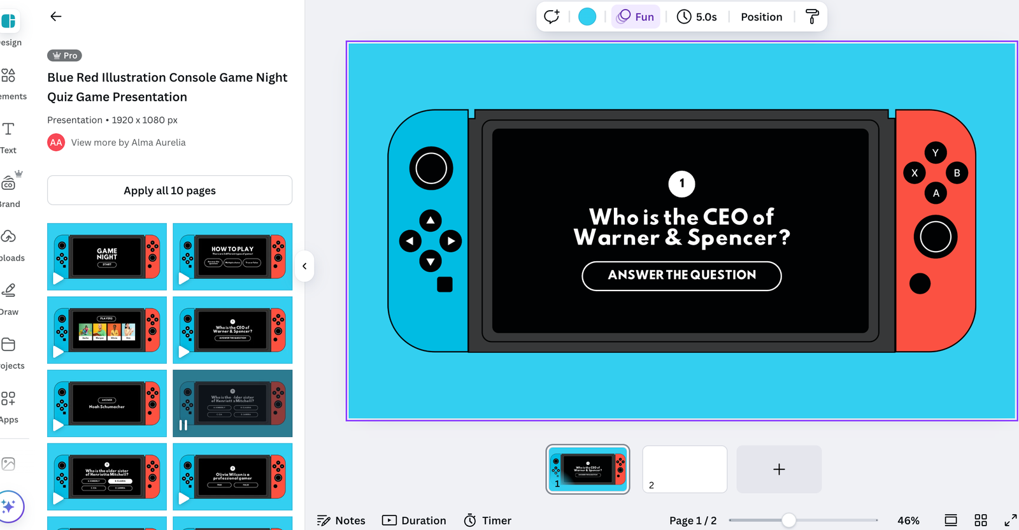Select the highlighted-answer older sister template thumbnail
The image size is (1019, 530).
[107, 476]
